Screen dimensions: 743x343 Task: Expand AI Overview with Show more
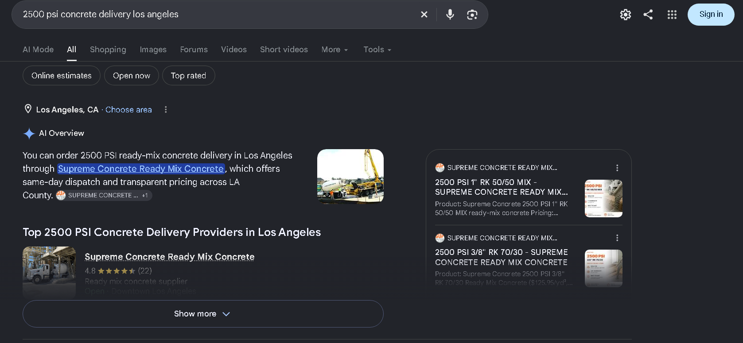(x=203, y=314)
